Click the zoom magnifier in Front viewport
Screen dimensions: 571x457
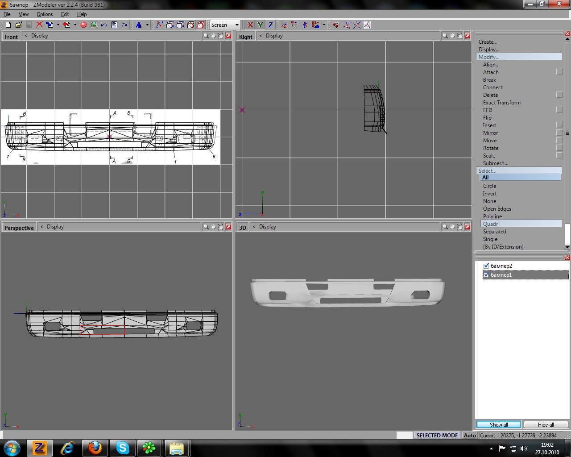(x=206, y=36)
